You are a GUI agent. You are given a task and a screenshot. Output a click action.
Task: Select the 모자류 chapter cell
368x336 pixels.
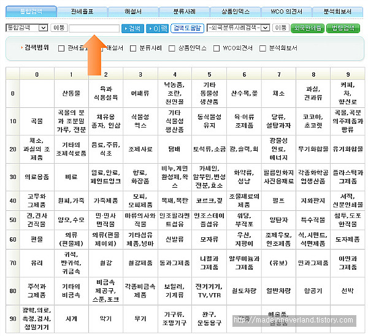(209, 240)
